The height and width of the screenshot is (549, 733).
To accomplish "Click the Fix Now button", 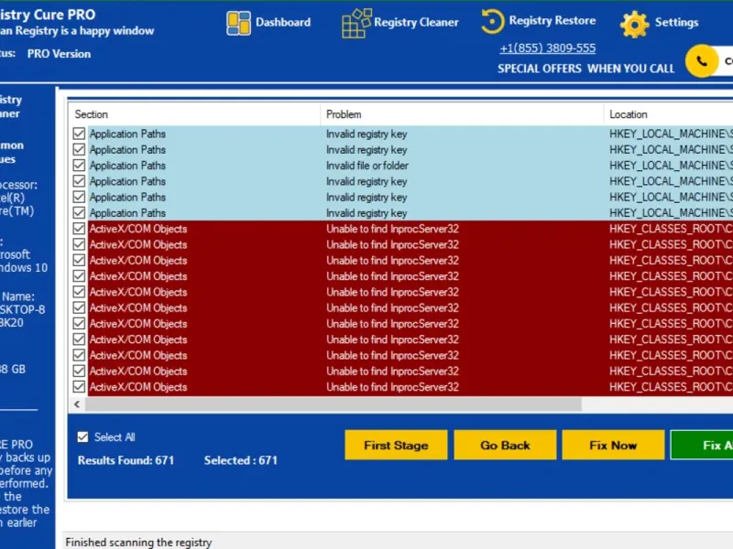I will 613,445.
